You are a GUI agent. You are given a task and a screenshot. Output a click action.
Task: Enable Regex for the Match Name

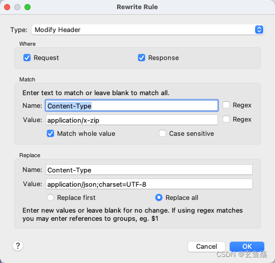pos(226,105)
